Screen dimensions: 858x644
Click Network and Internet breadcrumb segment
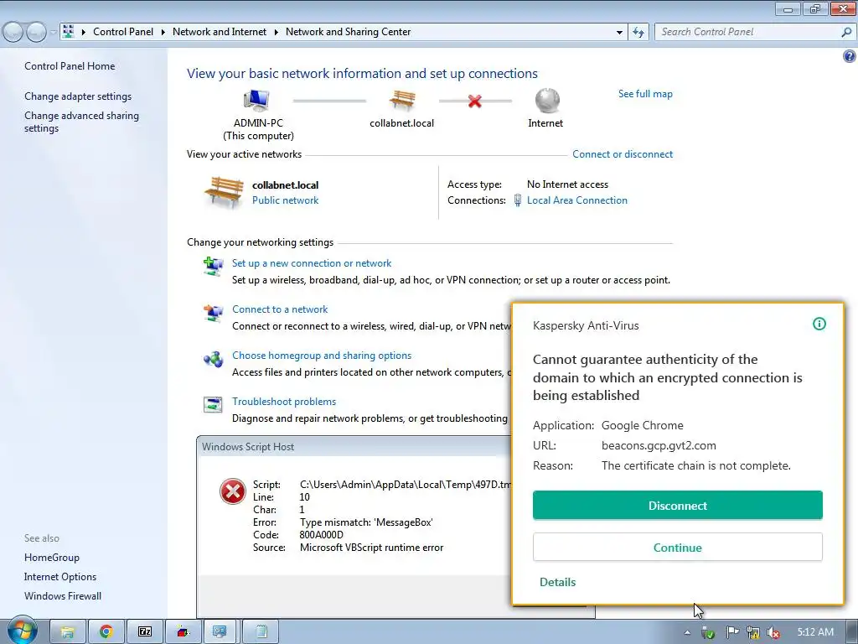pos(220,32)
